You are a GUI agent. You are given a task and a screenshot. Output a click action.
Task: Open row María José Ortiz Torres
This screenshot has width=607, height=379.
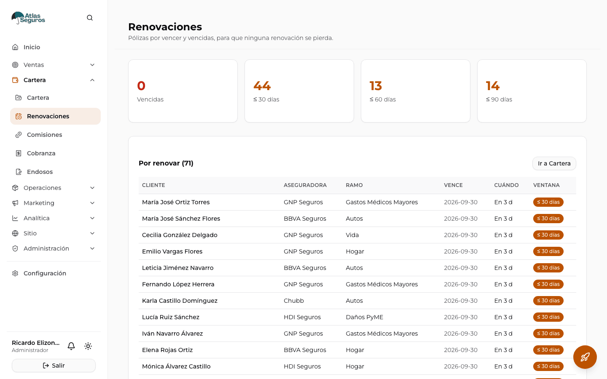(357, 202)
